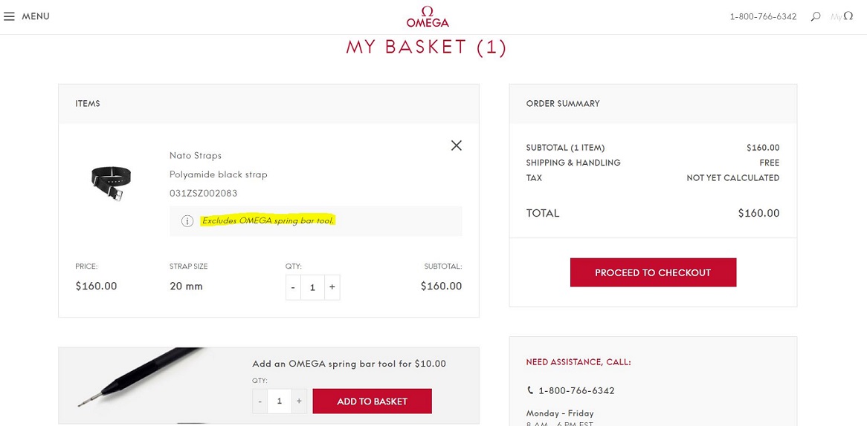
Task: Increase spring bar tool quantity
Action: point(299,402)
